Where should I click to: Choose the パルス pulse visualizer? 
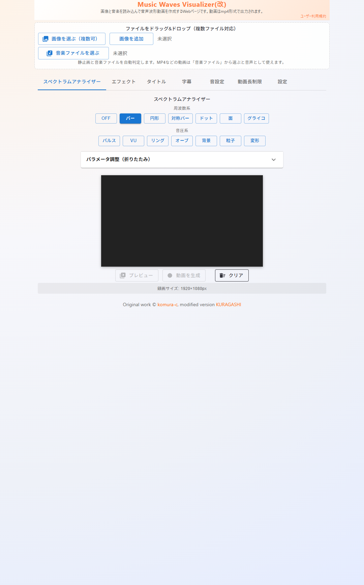109,141
